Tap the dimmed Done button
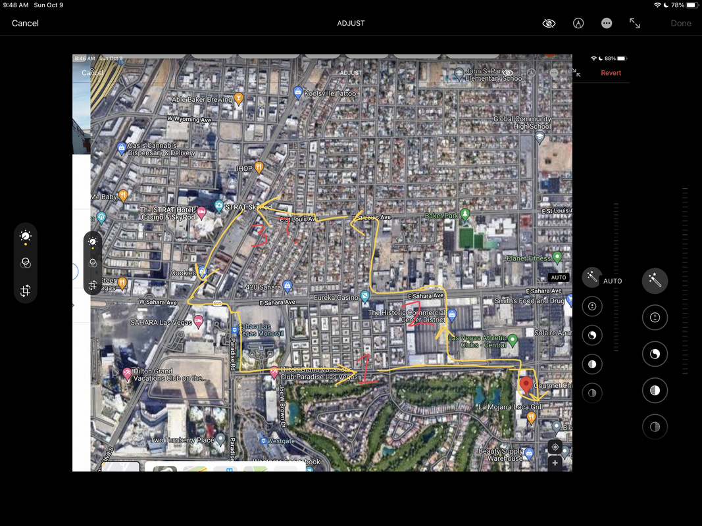Screen dimensions: 702x526 680,23
